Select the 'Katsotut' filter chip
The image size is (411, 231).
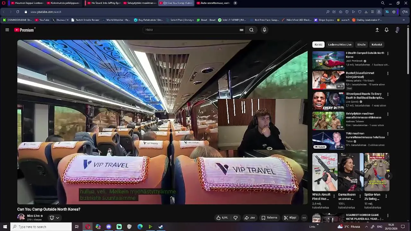click(x=377, y=45)
